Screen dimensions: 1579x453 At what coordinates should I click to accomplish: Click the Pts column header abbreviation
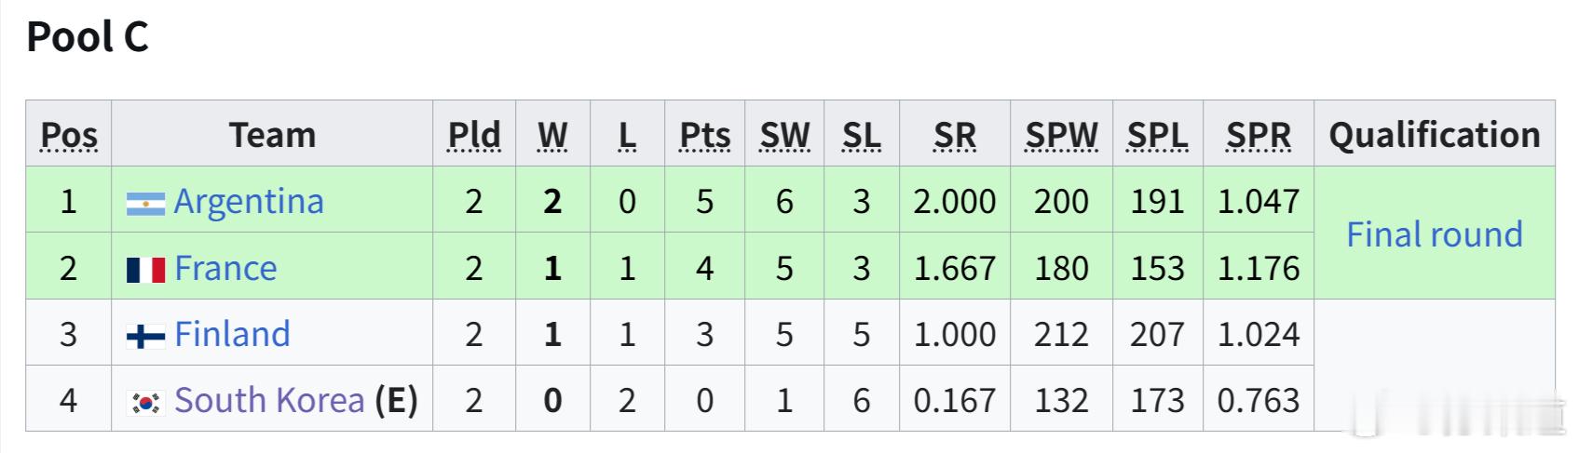(705, 135)
